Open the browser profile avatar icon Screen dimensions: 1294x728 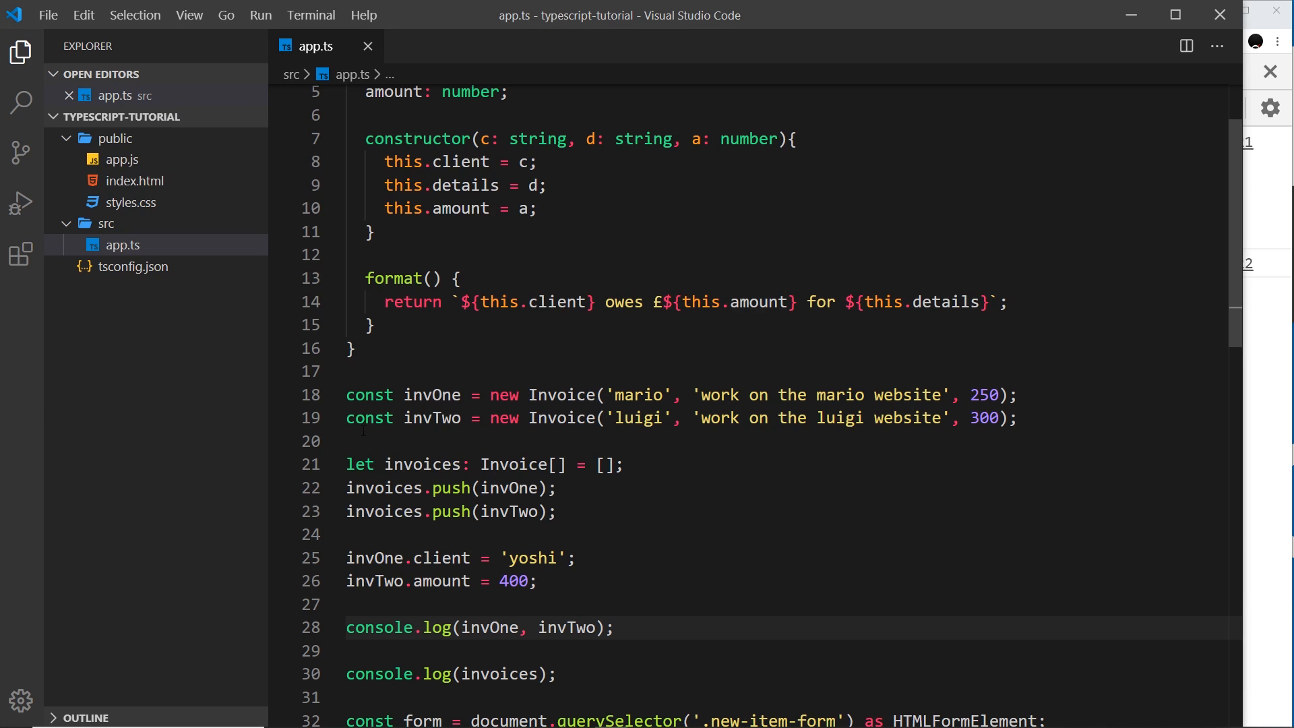click(1256, 41)
